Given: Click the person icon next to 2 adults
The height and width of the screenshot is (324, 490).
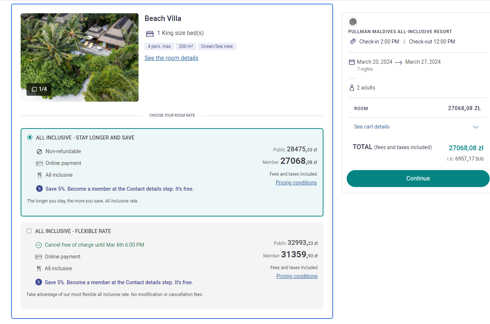Looking at the screenshot, I should tap(351, 88).
